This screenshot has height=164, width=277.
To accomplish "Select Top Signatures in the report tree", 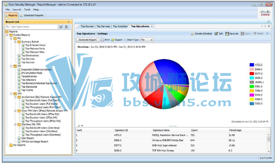I will pos(29,87).
